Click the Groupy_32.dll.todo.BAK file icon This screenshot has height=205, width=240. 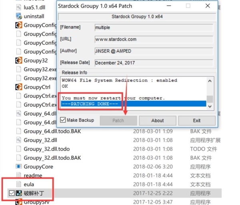[x=18, y=158]
